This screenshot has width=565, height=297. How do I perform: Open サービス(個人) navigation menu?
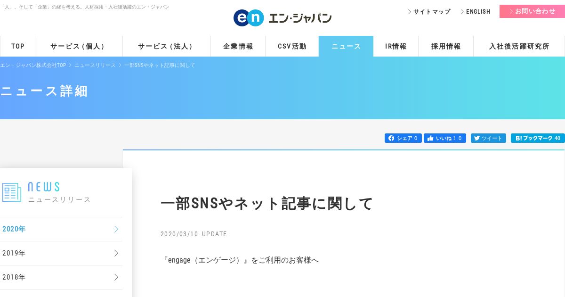click(79, 46)
